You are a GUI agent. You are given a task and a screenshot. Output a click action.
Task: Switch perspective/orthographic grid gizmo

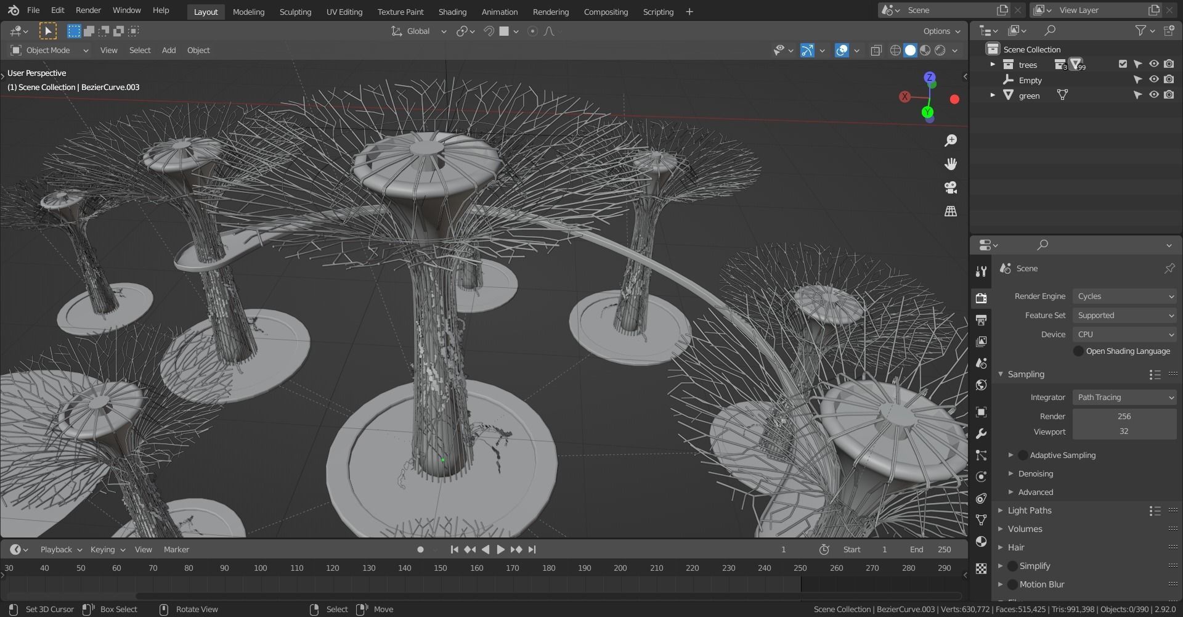tap(951, 211)
